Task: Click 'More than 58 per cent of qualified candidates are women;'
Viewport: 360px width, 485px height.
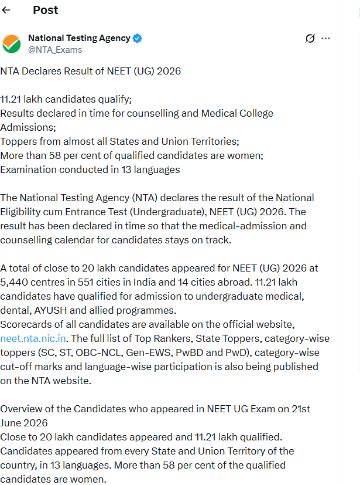Action: pyautogui.click(x=132, y=155)
